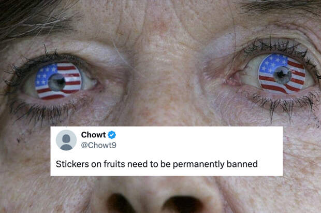Select the tweet text about fruit stickers

[156, 164]
